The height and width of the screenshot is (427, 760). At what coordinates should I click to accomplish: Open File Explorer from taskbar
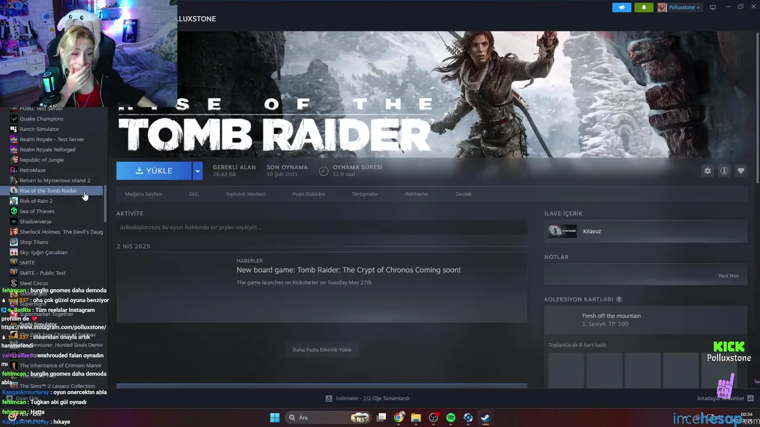point(416,418)
